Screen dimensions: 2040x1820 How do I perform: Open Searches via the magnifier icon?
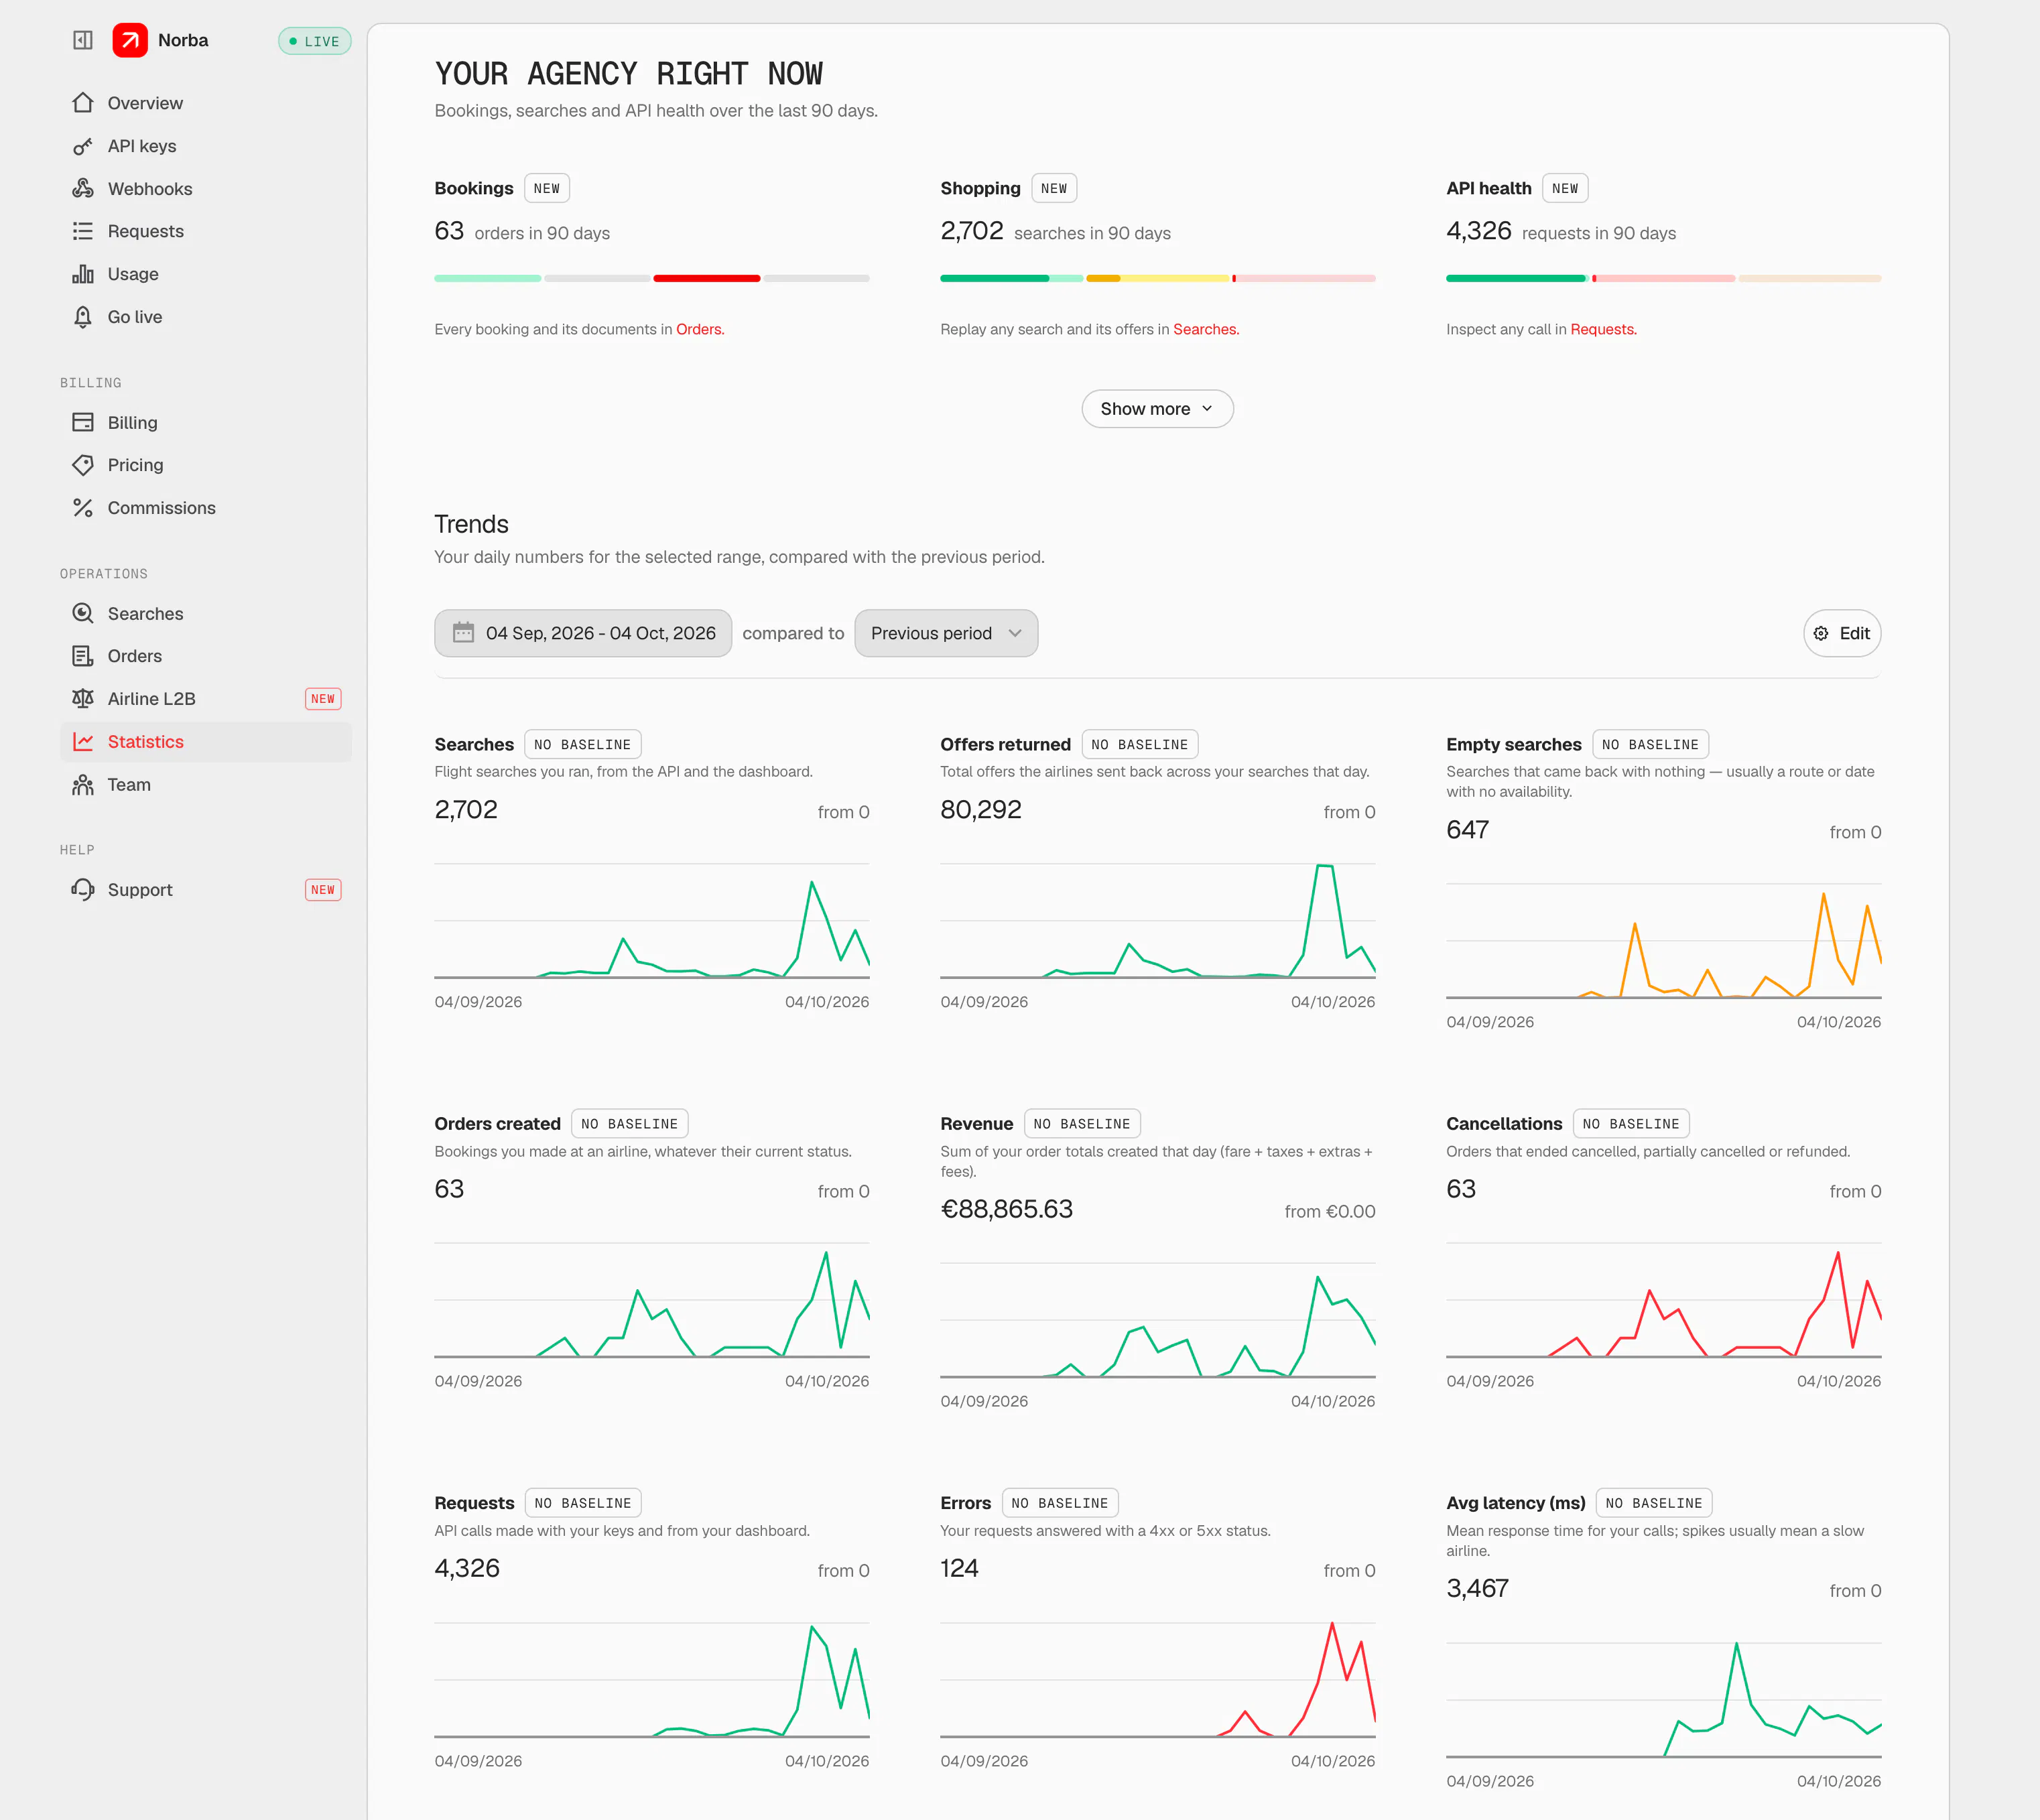pyautogui.click(x=83, y=613)
